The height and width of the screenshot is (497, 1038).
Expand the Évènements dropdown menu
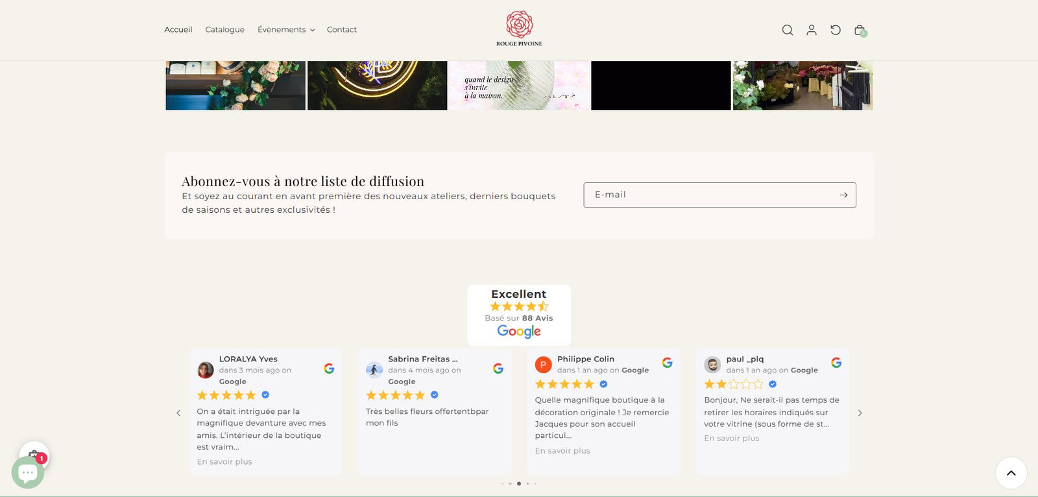[286, 30]
